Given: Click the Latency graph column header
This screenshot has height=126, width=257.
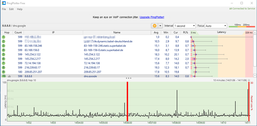Looking at the screenshot, I should tap(221, 32).
